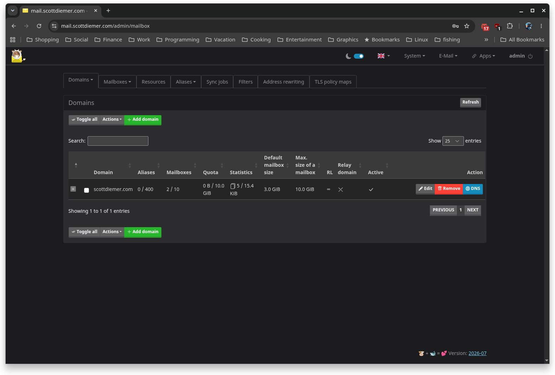Open a new browser tab
555x375 pixels.
(x=108, y=11)
